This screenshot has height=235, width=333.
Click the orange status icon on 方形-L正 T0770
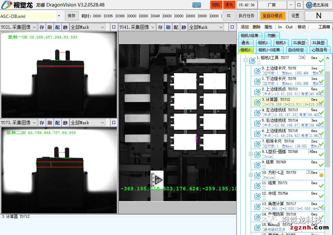(321, 175)
